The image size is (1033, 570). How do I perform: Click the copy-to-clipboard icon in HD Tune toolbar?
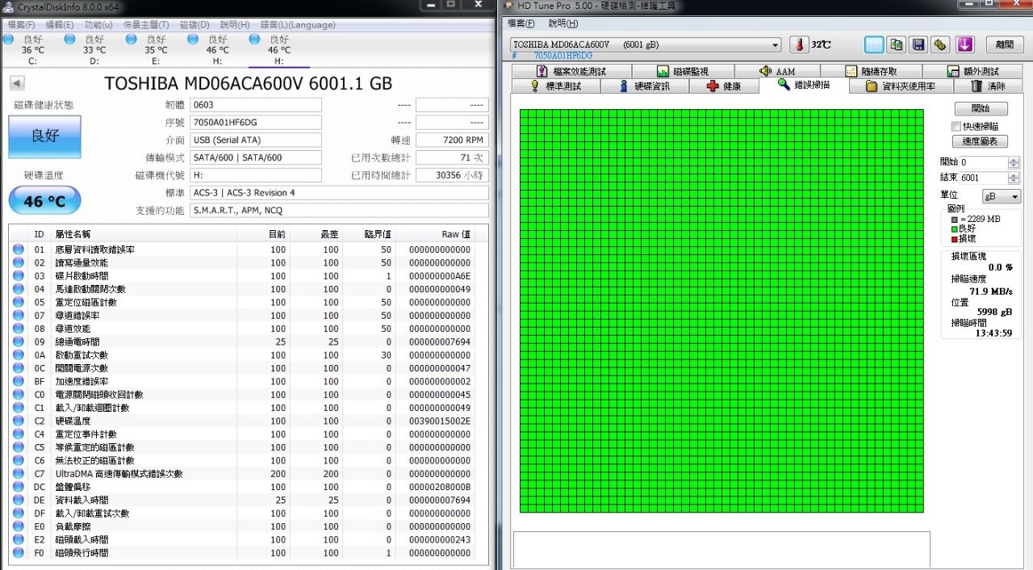(896, 44)
